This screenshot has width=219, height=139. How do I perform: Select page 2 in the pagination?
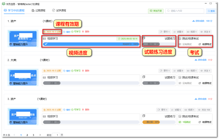click(27, 135)
